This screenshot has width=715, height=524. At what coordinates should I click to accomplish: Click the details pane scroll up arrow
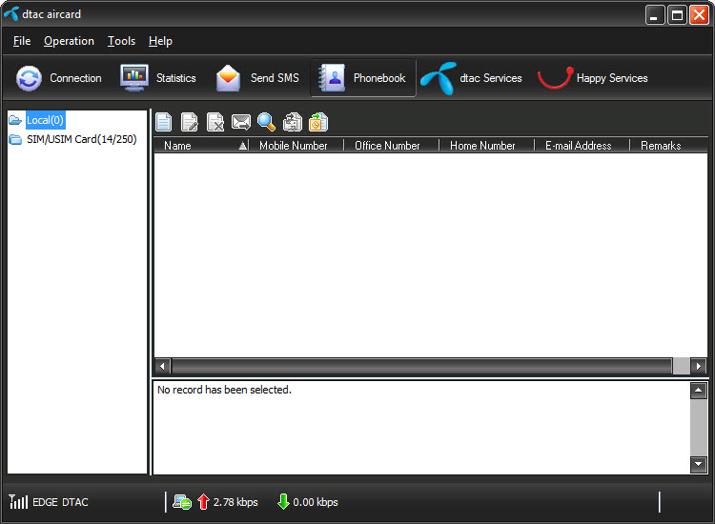click(698, 391)
